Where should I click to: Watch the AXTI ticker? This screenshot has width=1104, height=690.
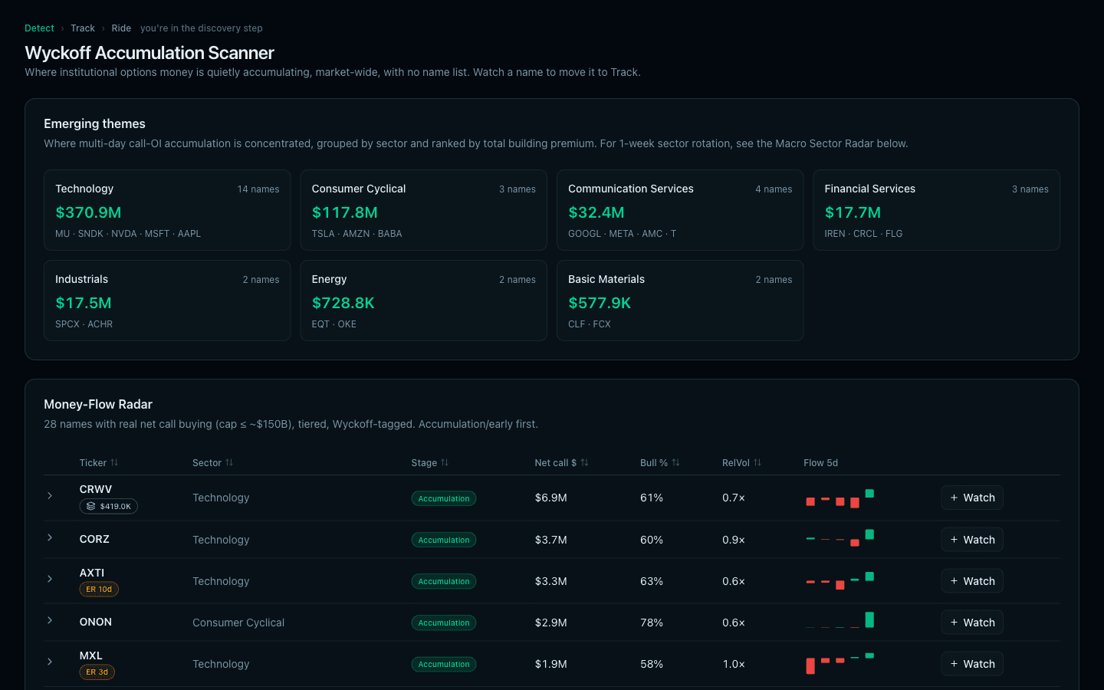coord(972,581)
